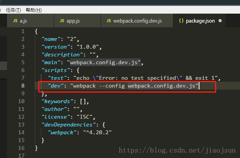
Task: Click the "devDependencies" key
Action: point(69,125)
